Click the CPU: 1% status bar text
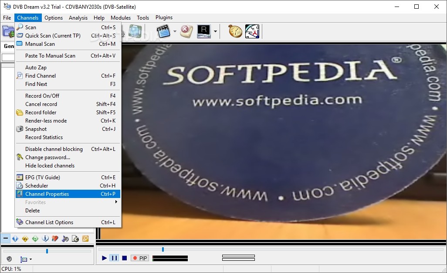 coord(11,269)
